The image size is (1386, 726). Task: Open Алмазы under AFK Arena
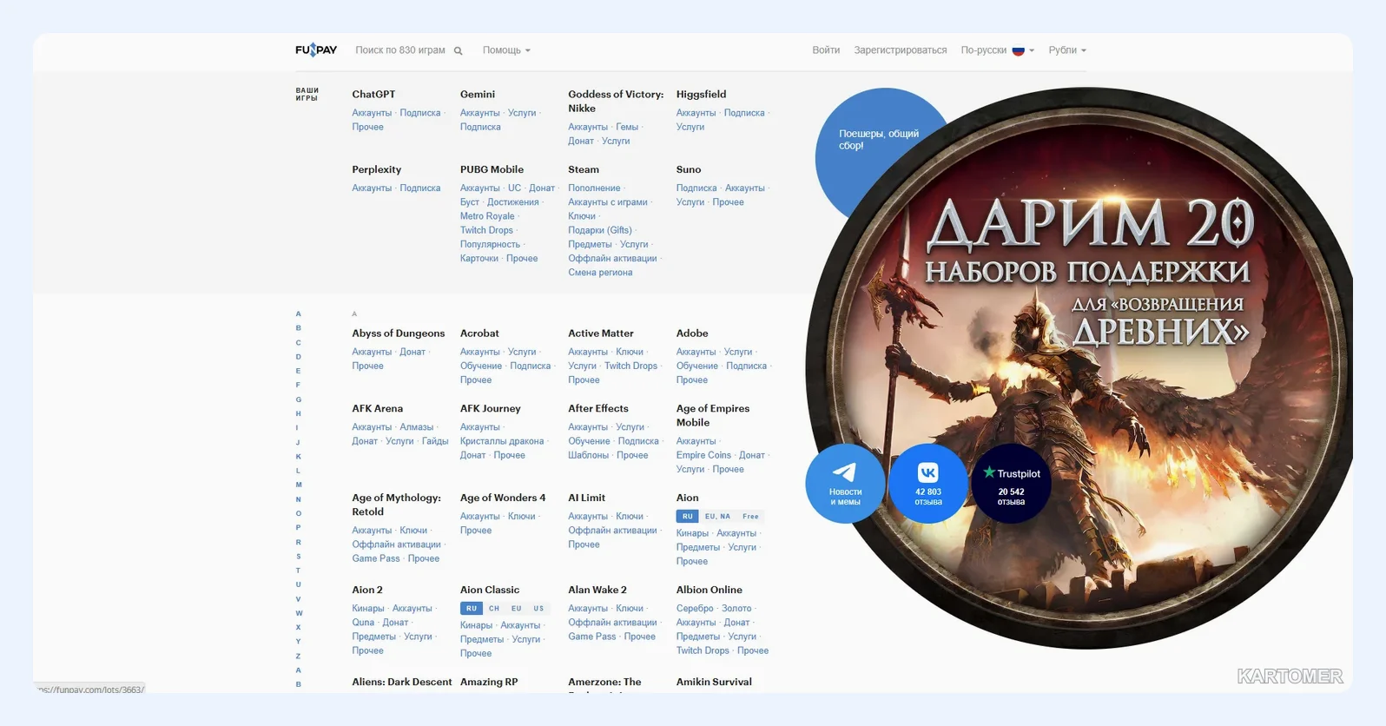pos(417,426)
